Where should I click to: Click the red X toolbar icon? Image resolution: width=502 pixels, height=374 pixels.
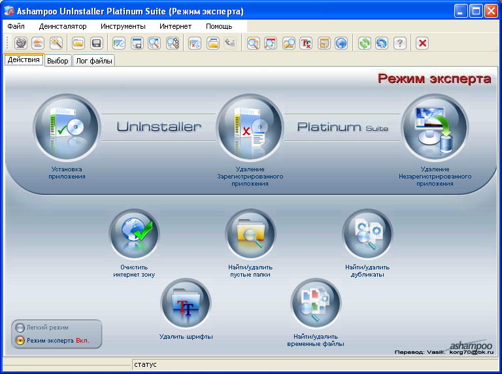click(422, 43)
